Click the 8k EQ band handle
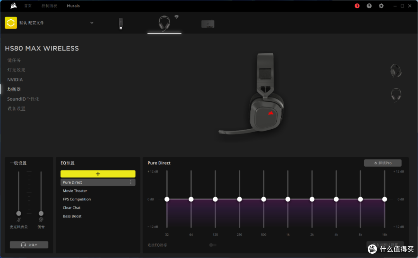This screenshot has width=418, height=258. (360, 199)
